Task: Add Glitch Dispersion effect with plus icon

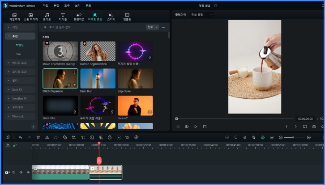Action: click(x=75, y=85)
